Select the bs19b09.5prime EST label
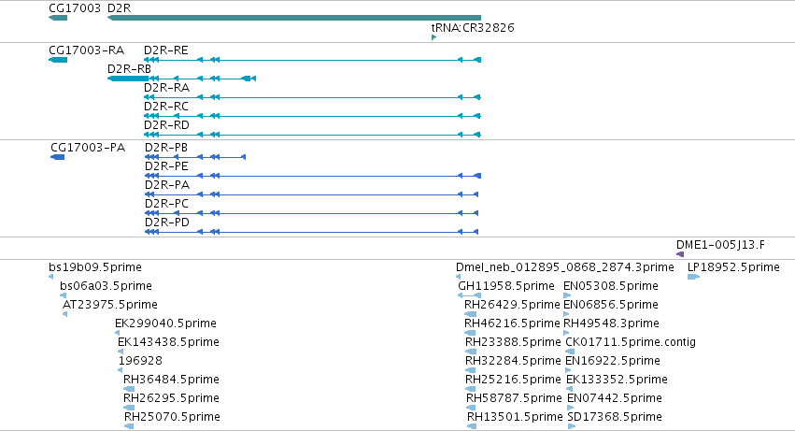The height and width of the screenshot is (431, 795). (95, 267)
